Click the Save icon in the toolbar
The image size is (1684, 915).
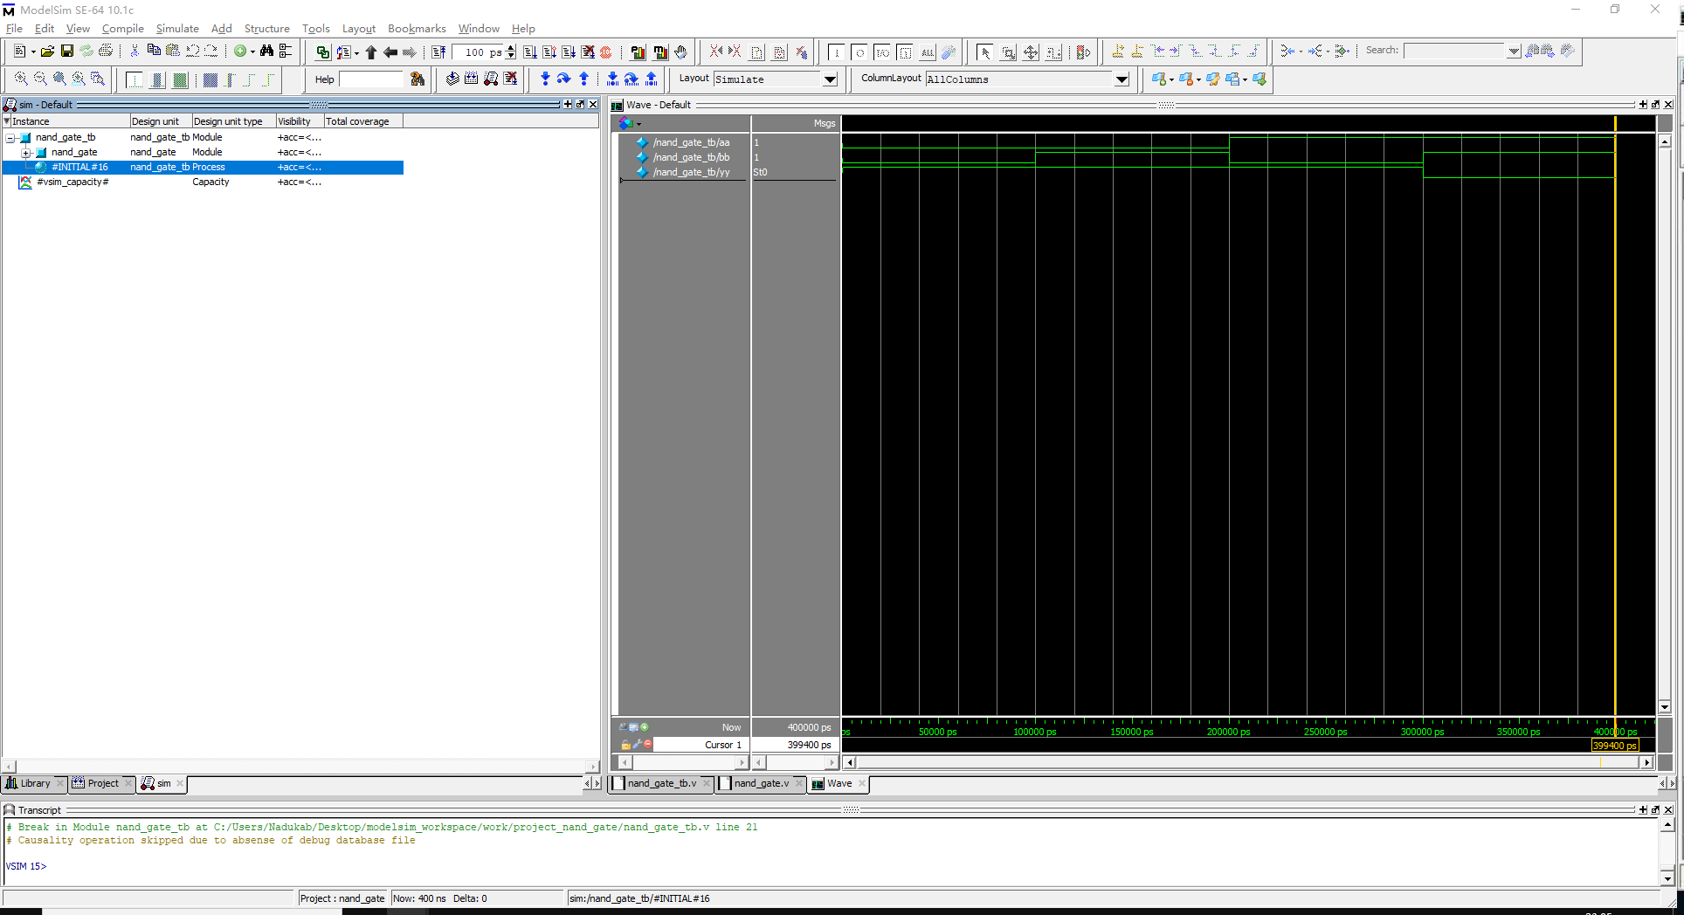(x=66, y=51)
